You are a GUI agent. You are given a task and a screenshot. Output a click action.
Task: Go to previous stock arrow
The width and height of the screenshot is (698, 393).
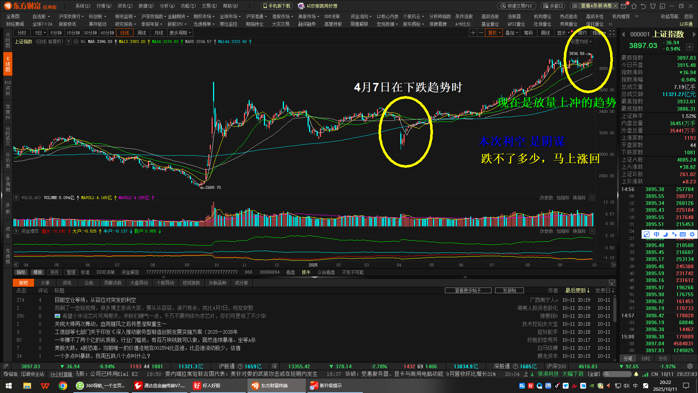tap(623, 35)
